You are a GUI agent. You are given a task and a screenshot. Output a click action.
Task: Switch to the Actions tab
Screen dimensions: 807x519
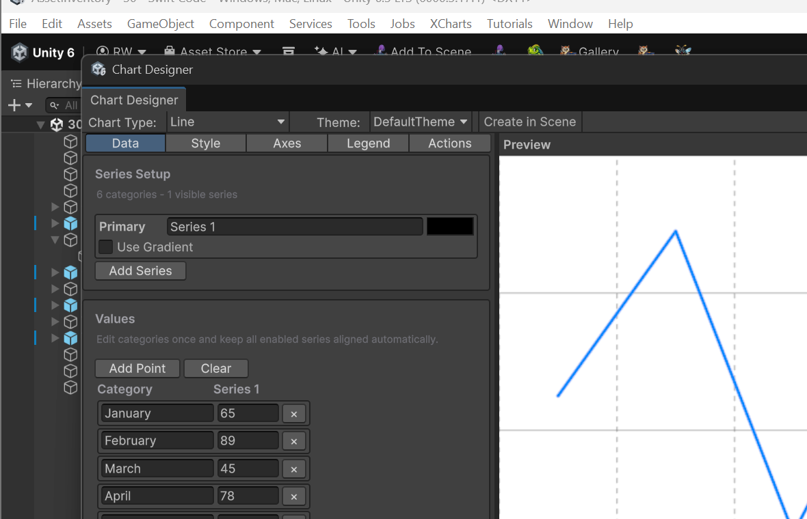pyautogui.click(x=450, y=143)
